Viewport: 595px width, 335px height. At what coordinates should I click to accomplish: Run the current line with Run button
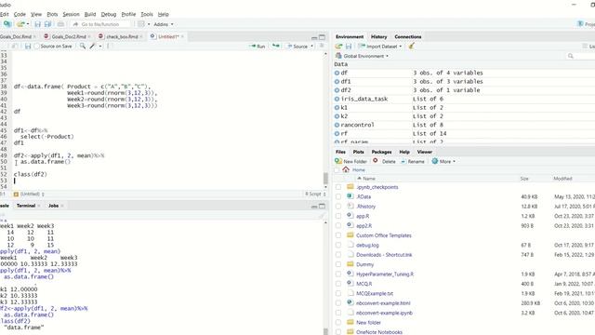click(258, 47)
